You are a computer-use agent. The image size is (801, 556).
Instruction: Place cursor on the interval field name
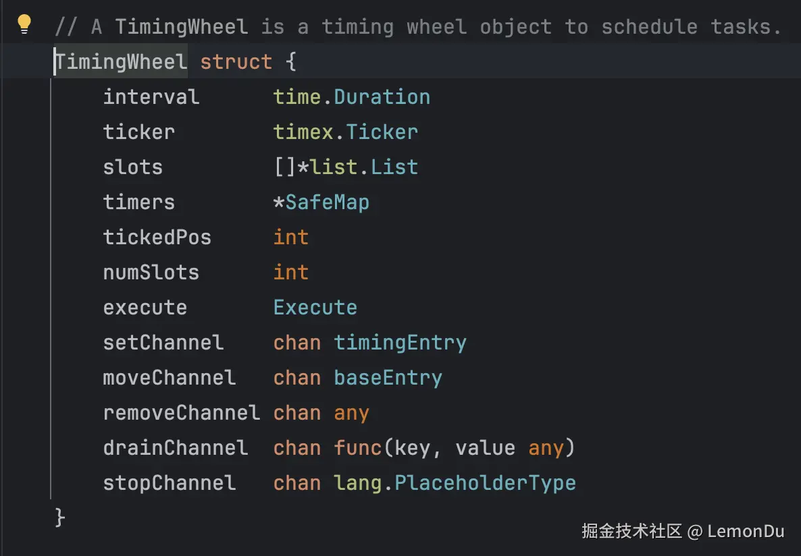pyautogui.click(x=151, y=97)
